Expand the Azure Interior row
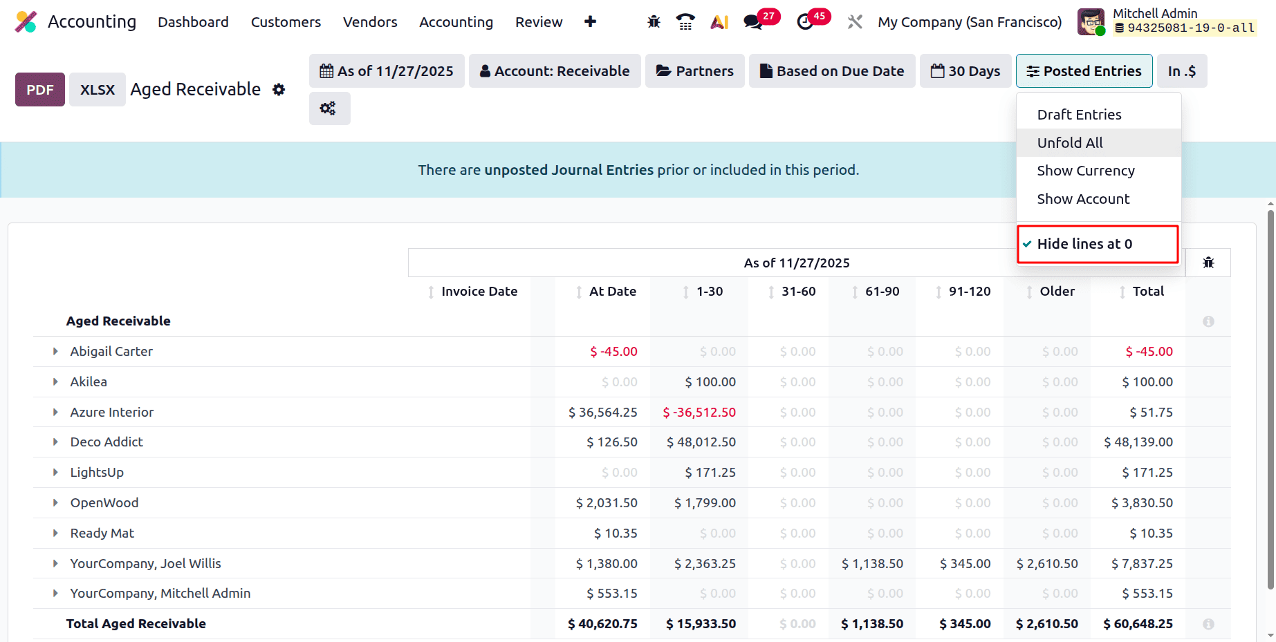The image size is (1276, 642). 55,413
